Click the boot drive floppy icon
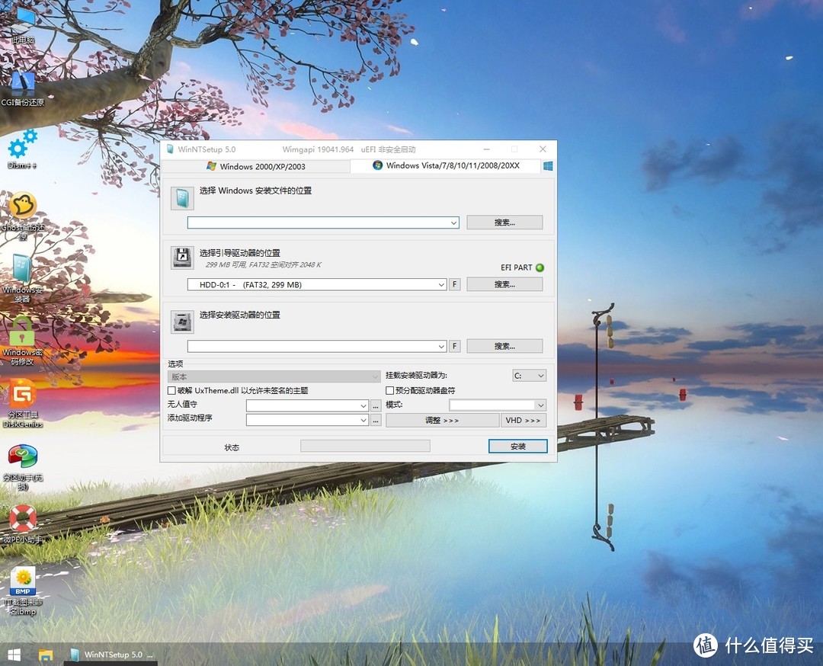This screenshot has width=823, height=666. (182, 258)
